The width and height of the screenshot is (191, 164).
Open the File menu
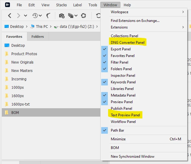pos(19,5)
